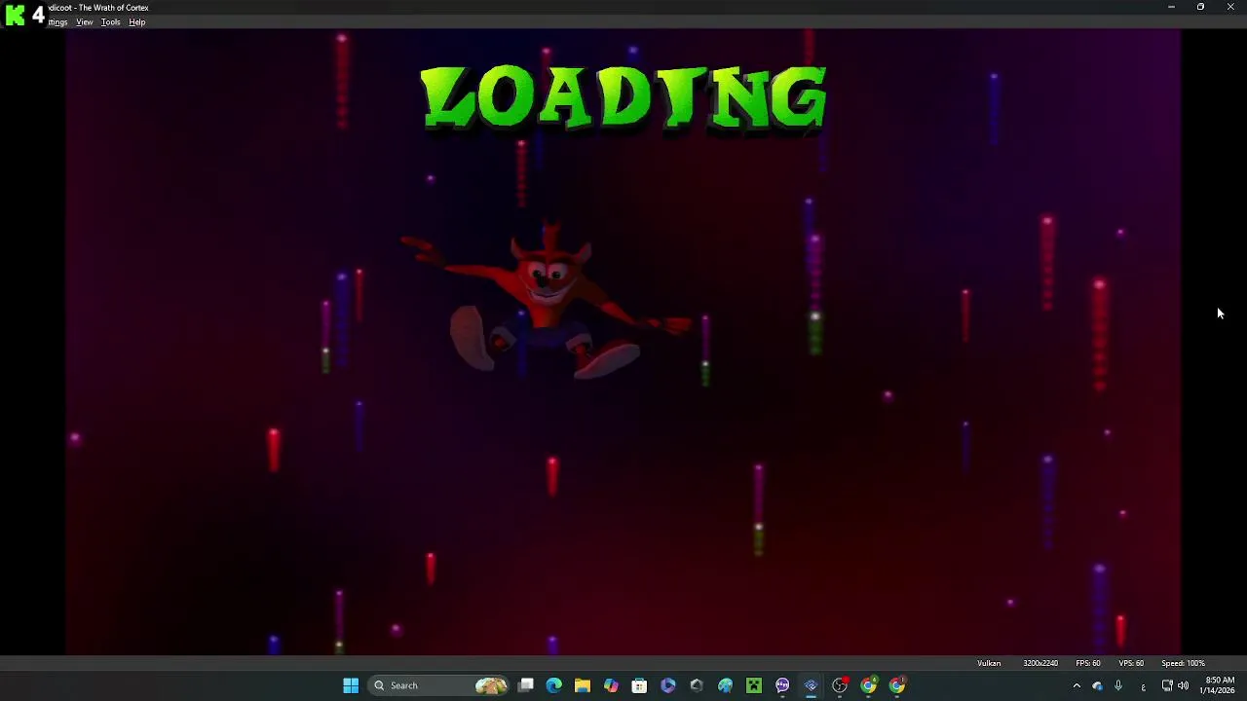This screenshot has width=1247, height=701.
Task: Click the 3200x2240 resolution status entry
Action: click(1040, 663)
